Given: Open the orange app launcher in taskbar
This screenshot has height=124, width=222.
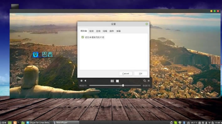Looking at the screenshot, I should 15,122.
